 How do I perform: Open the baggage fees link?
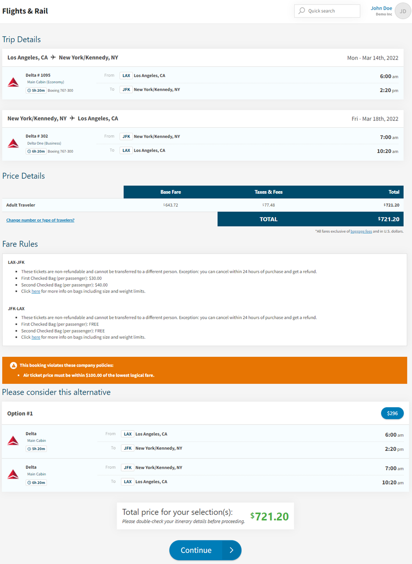361,231
